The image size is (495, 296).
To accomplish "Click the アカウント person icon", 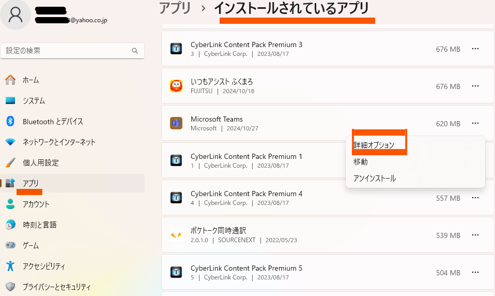I will pos(10,204).
